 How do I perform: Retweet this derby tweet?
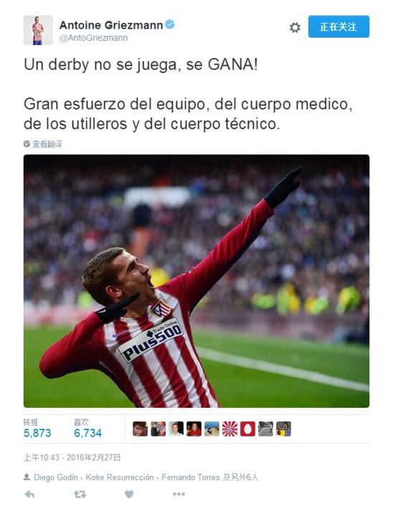pyautogui.click(x=80, y=494)
